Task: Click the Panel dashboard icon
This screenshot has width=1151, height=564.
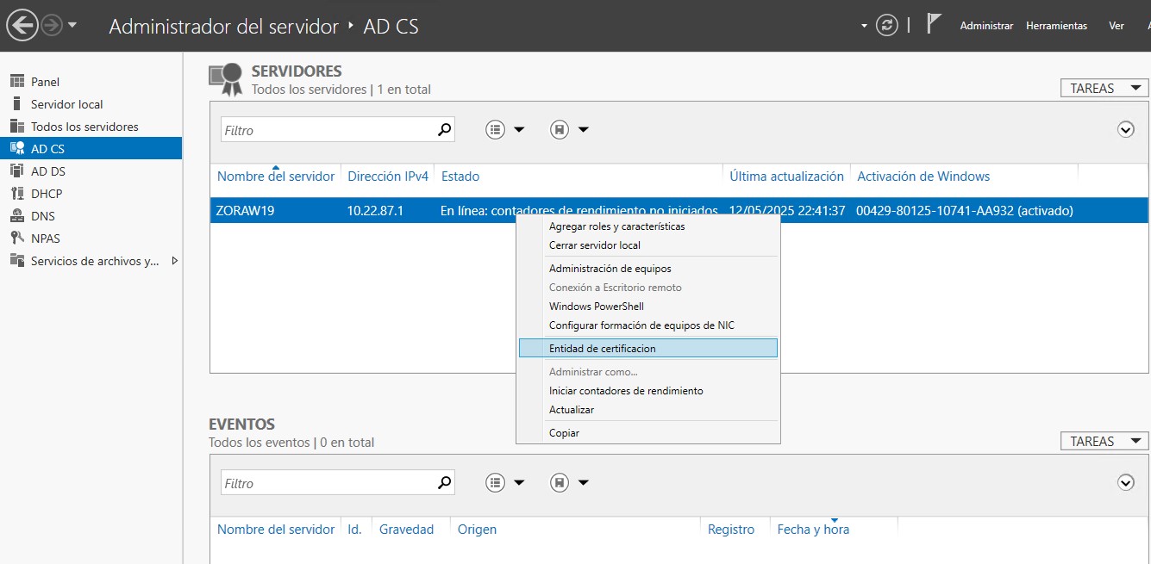Action: pos(16,81)
